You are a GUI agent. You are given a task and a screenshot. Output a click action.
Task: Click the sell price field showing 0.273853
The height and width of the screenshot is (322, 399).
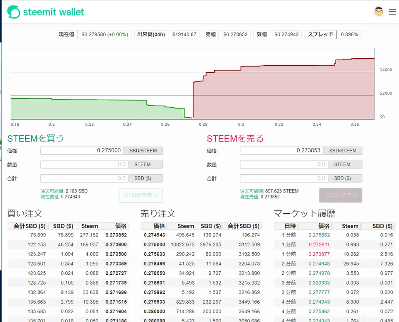pos(282,151)
